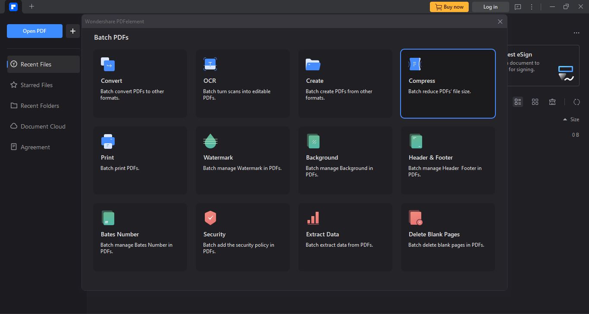Image resolution: width=589 pixels, height=314 pixels.
Task: Open Document Cloud section
Action: [x=43, y=126]
